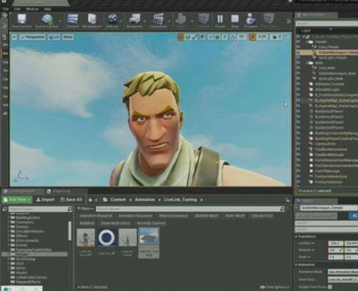Toggle visibility of BuilderGridPlane1
358x291 pixels.
[x=298, y=111]
